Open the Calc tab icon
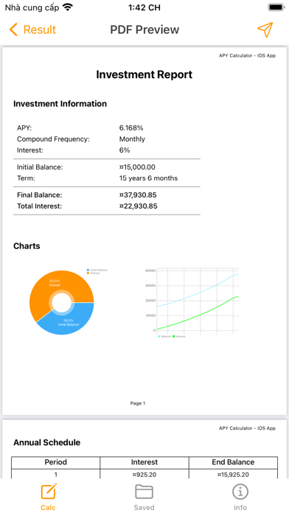The image size is (289, 513). pyautogui.click(x=49, y=492)
